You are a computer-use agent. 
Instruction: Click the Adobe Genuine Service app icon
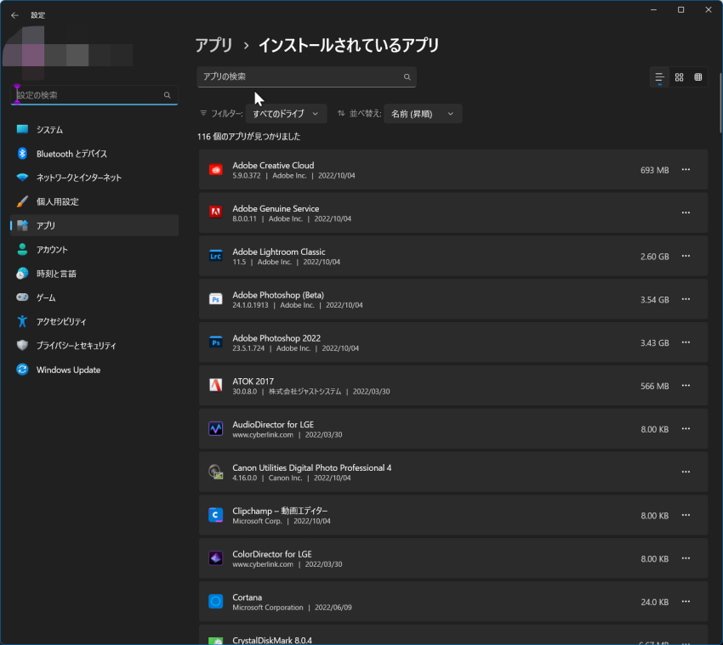pos(216,212)
